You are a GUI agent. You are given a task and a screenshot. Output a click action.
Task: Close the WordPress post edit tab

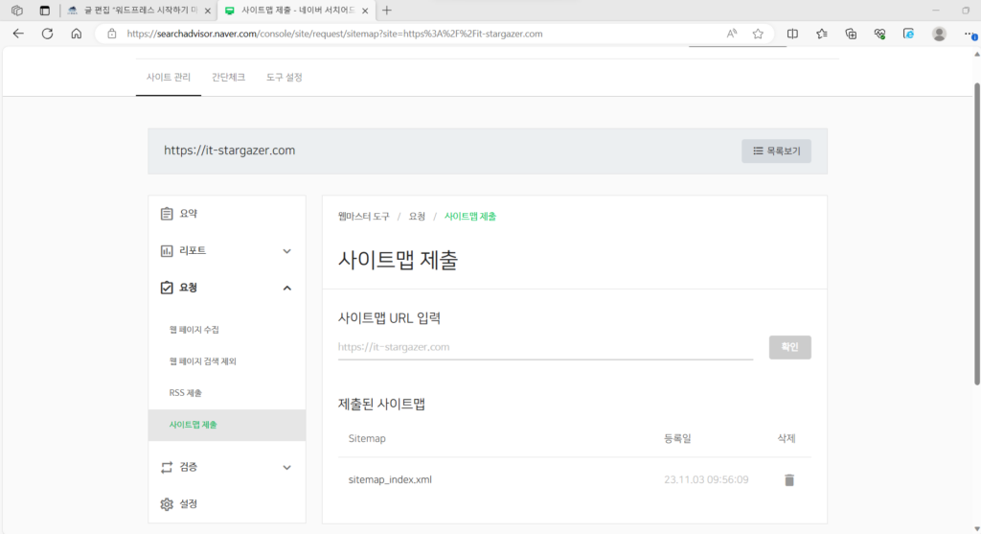208,11
